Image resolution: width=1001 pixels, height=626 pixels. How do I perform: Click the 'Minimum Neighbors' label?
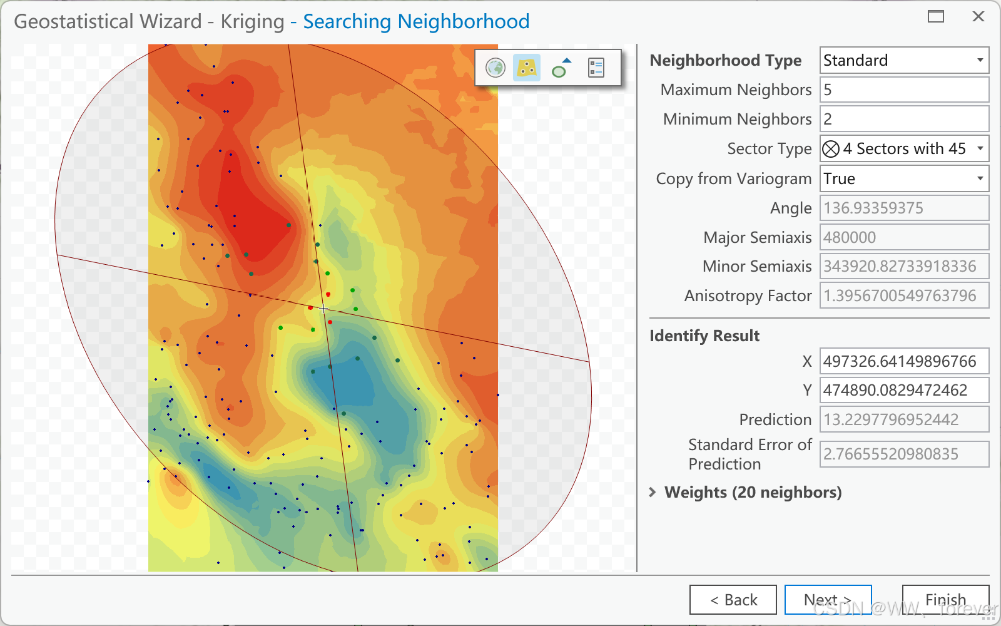coord(737,119)
